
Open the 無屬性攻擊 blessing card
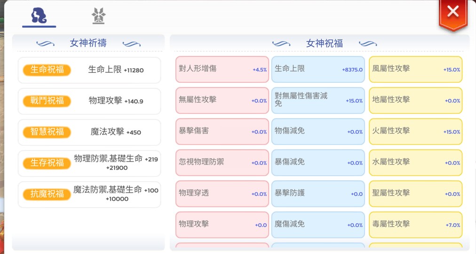(222, 101)
